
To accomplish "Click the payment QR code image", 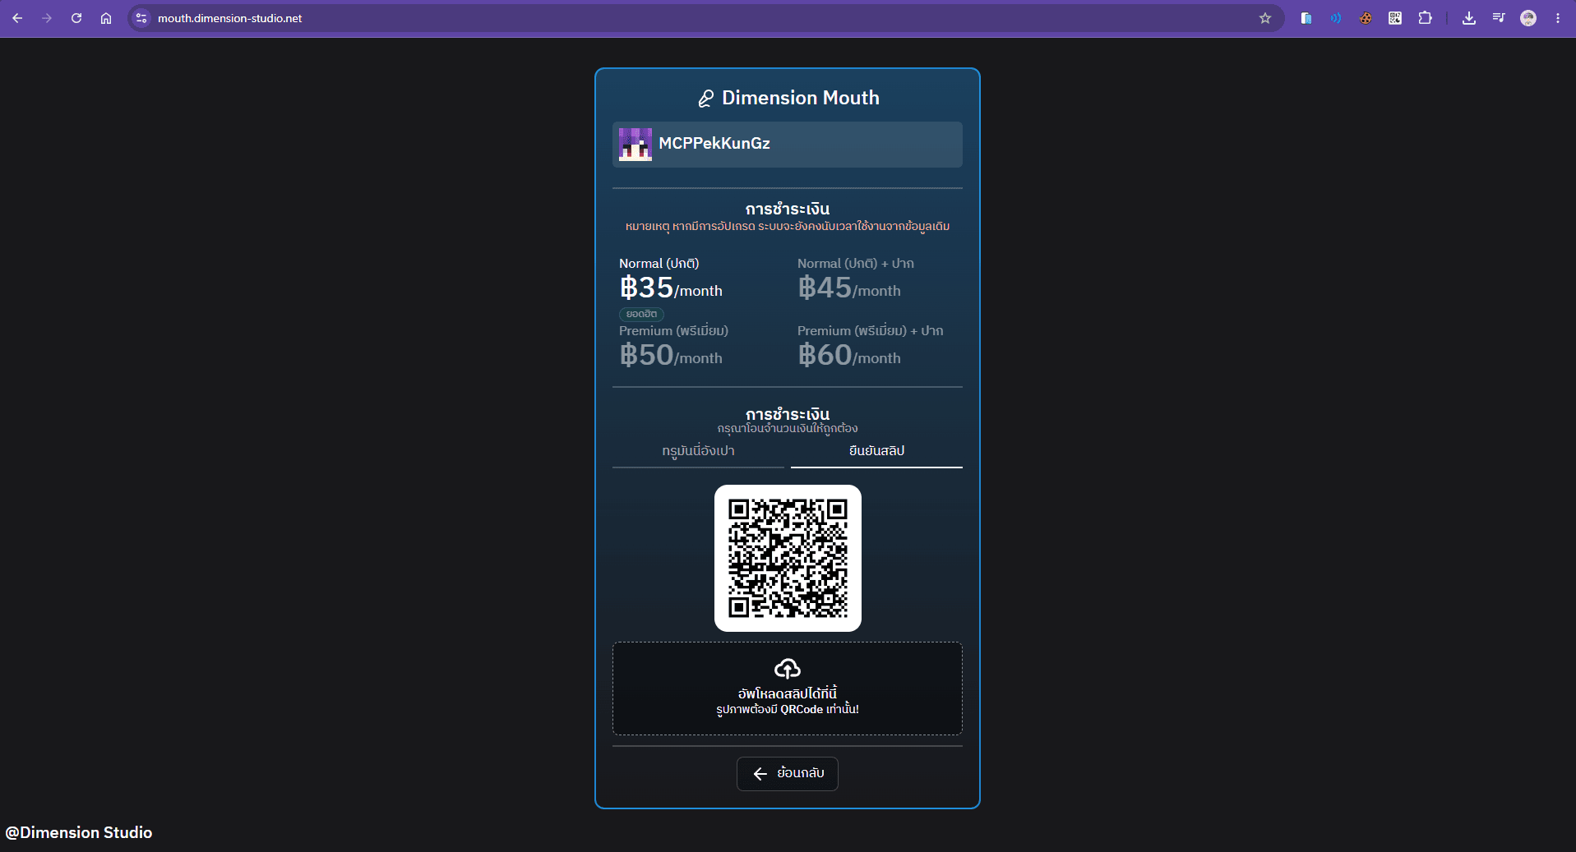I will coord(788,558).
